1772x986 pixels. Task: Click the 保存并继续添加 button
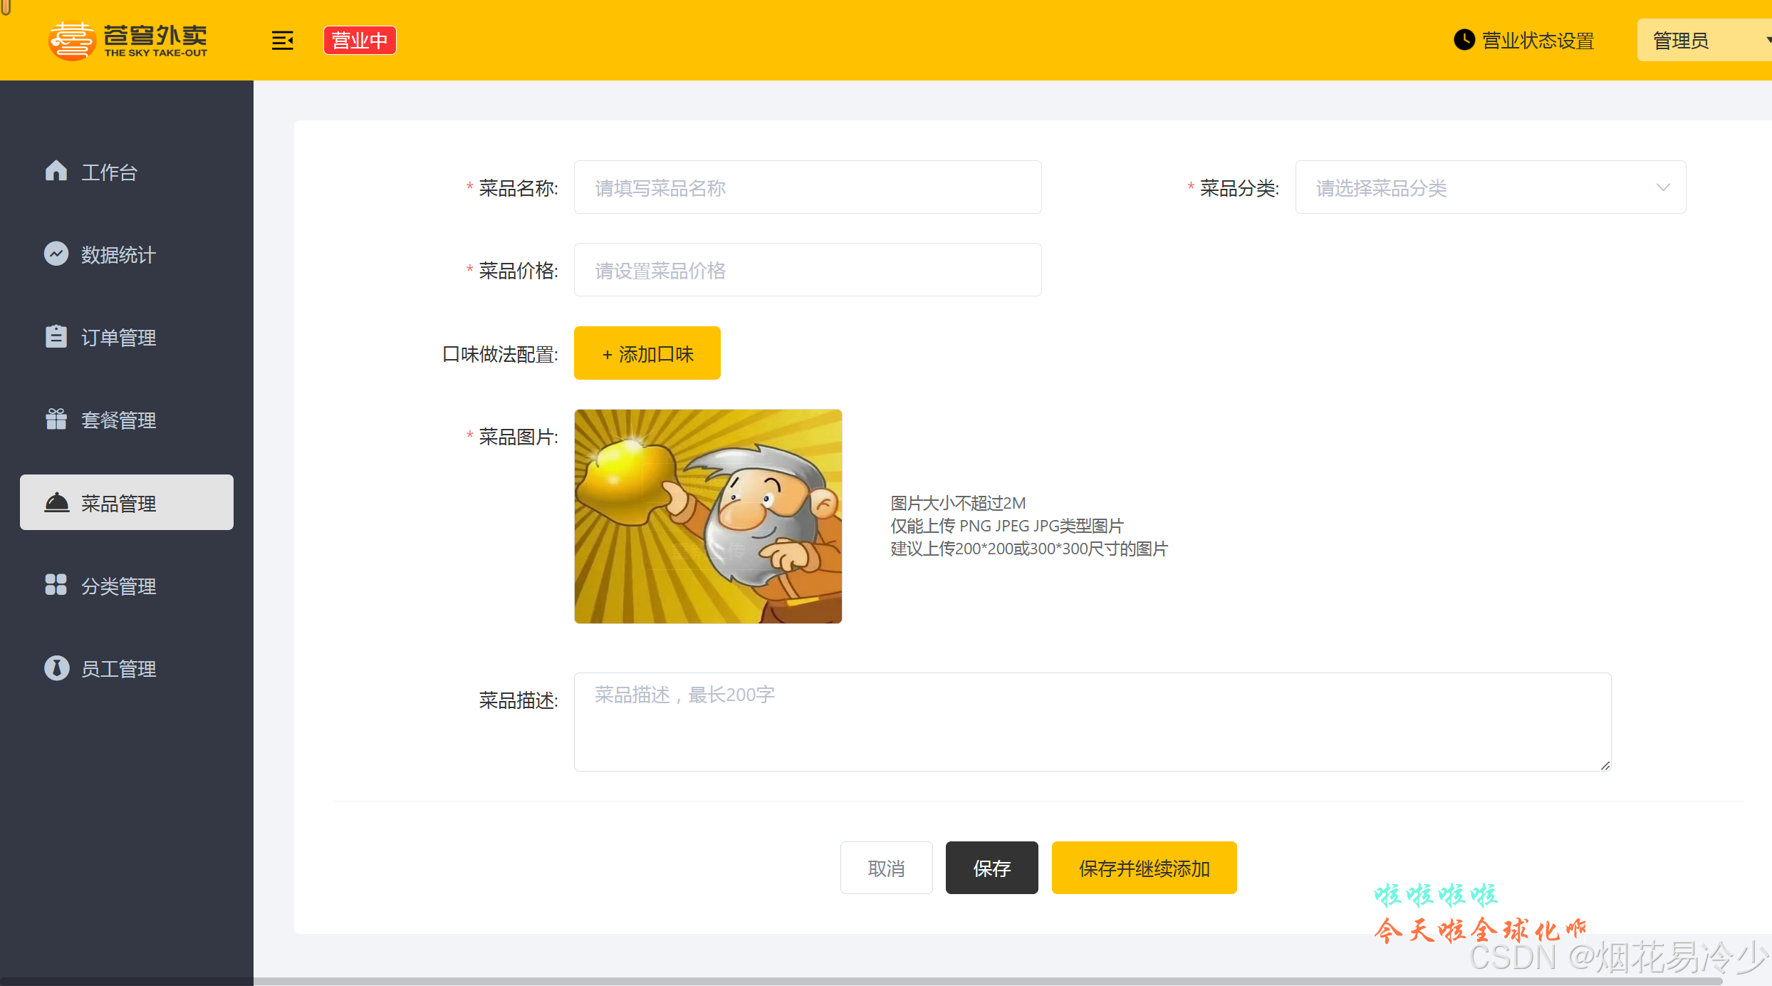point(1144,868)
